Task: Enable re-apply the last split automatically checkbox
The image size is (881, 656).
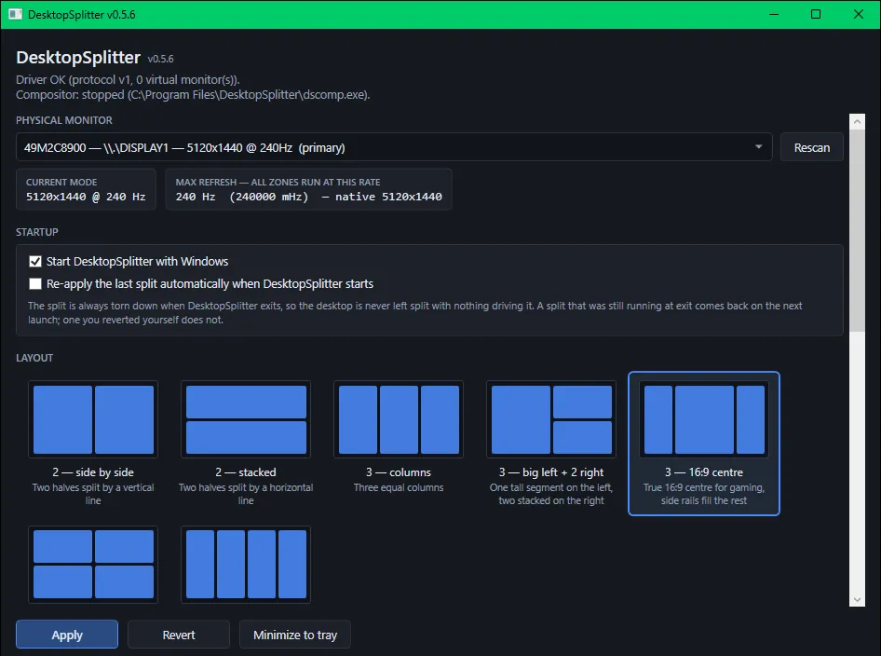Action: (x=35, y=284)
